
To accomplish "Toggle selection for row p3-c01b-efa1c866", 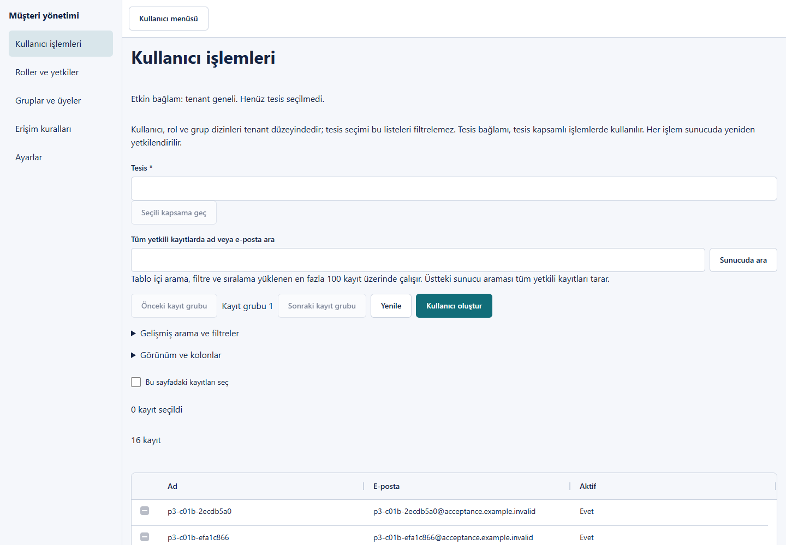I will 145,537.
